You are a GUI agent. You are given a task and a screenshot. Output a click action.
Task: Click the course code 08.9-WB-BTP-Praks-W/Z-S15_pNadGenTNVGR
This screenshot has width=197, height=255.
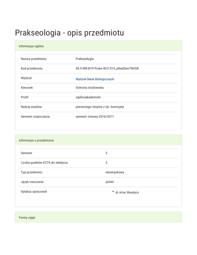[x=109, y=68]
